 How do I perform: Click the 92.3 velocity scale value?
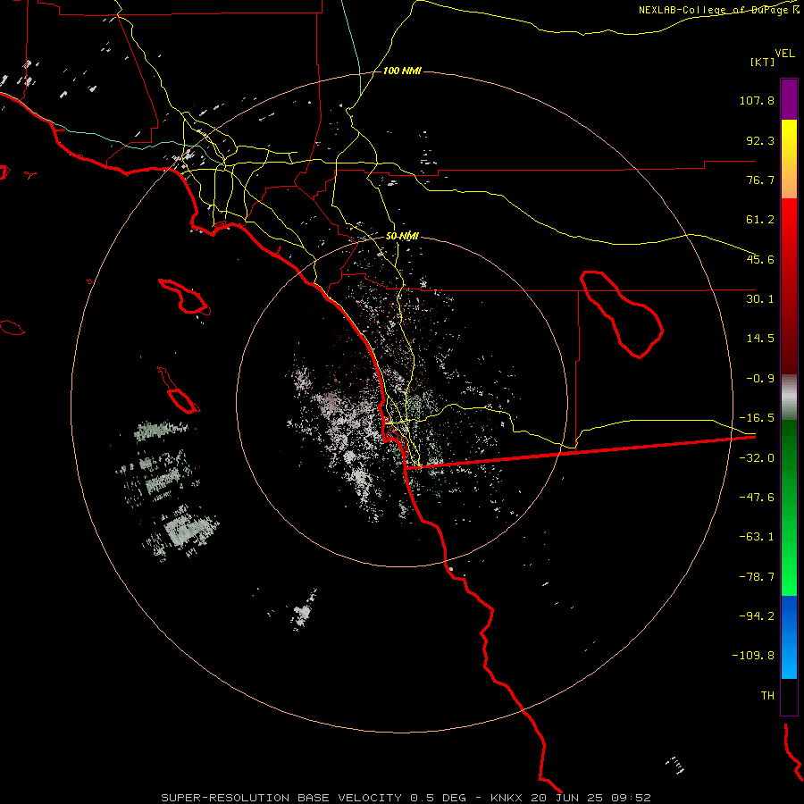pyautogui.click(x=760, y=140)
